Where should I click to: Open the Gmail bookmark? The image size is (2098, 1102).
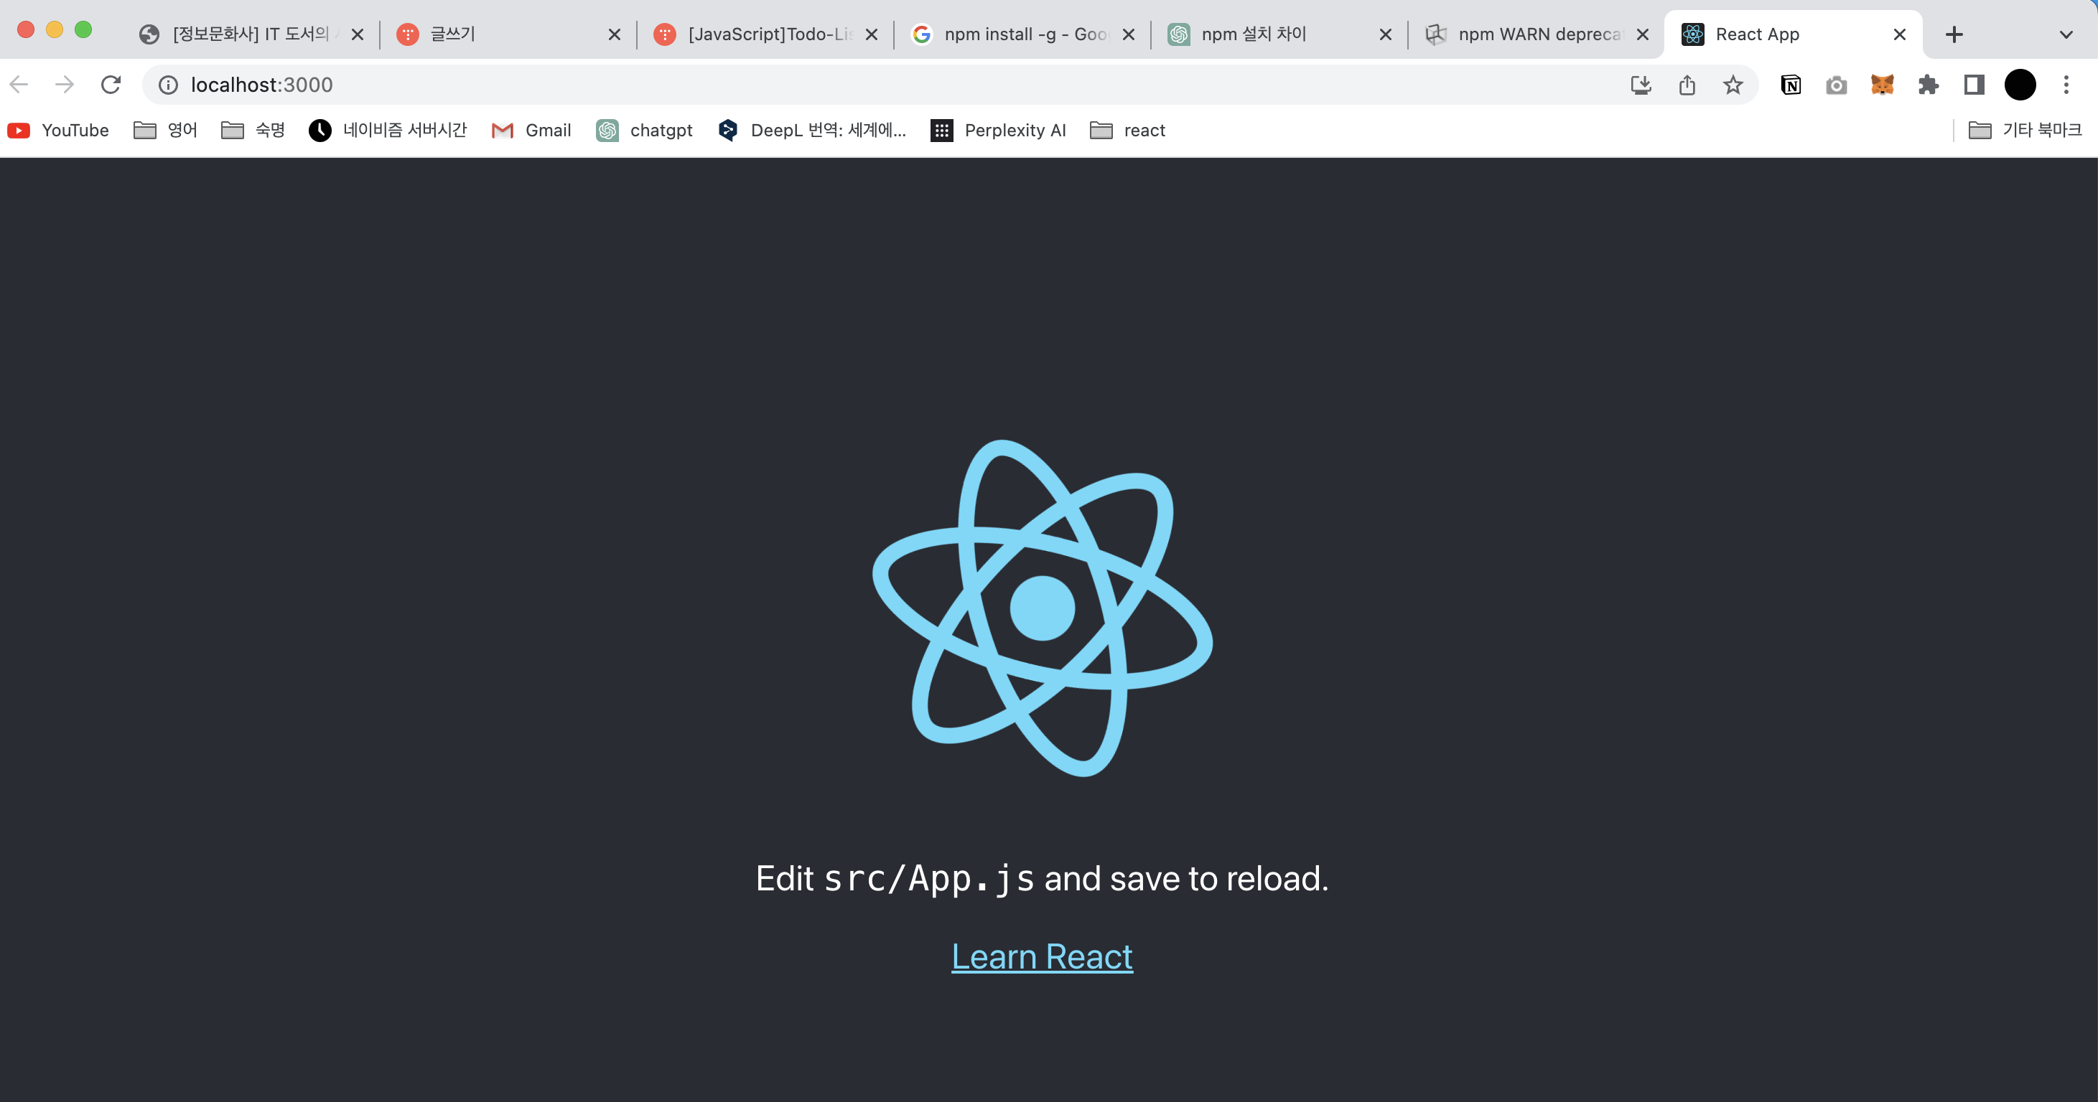pos(531,131)
